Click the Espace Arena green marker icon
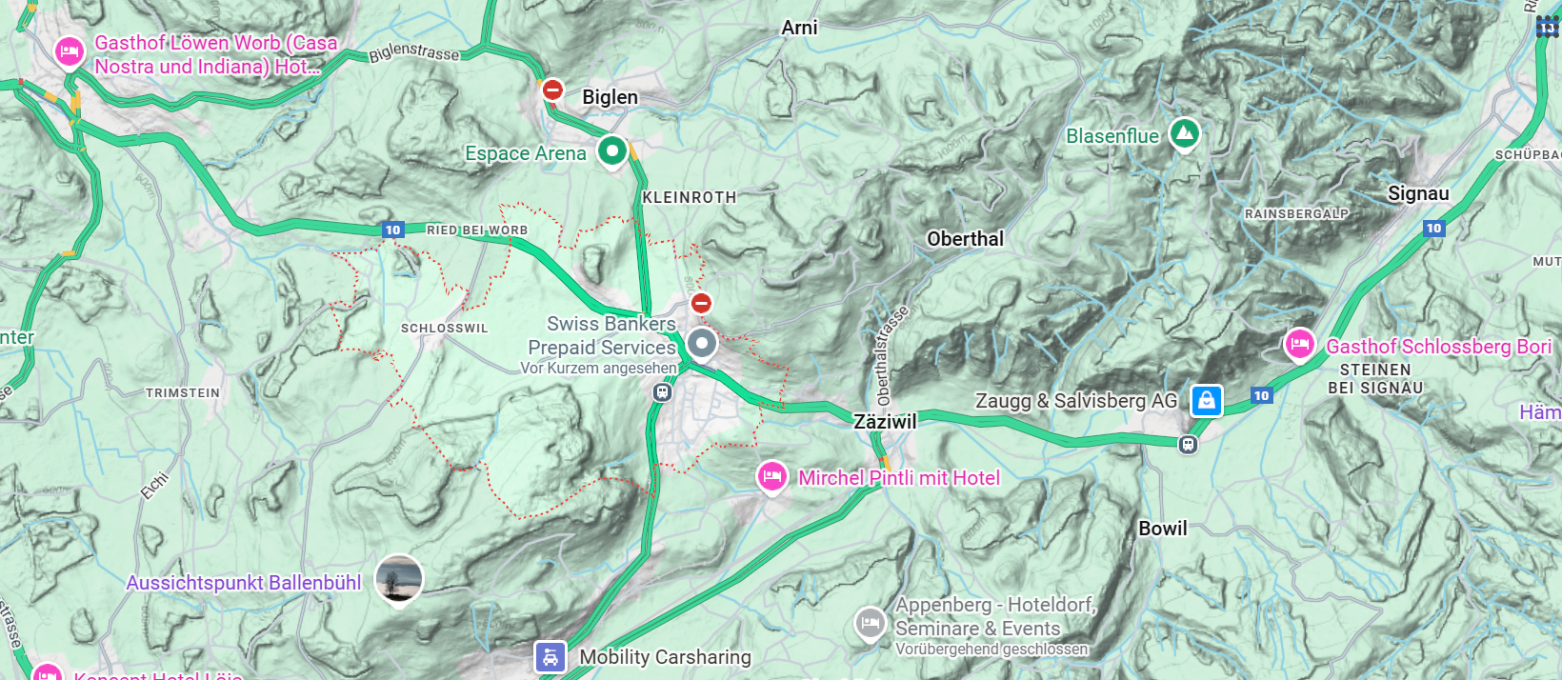This screenshot has width=1562, height=680. pos(612,150)
